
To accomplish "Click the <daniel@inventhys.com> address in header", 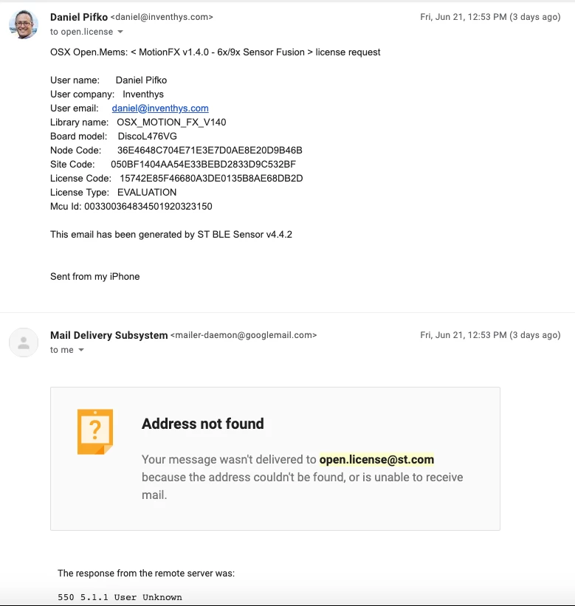I will pyautogui.click(x=162, y=17).
